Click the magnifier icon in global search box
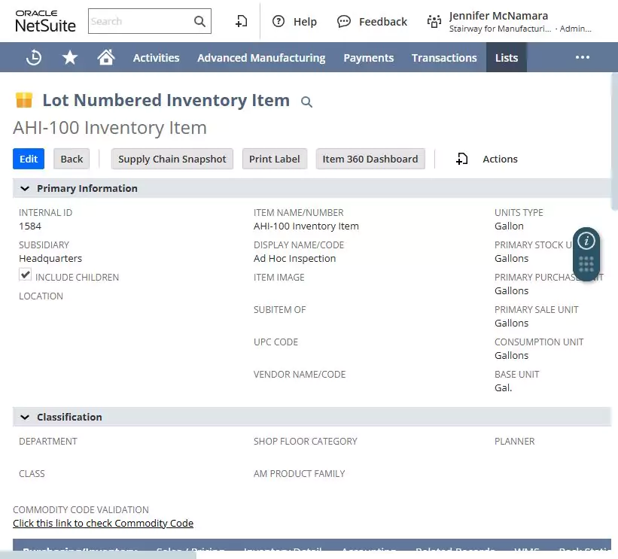Viewport: 618px width, 559px height. click(x=199, y=22)
